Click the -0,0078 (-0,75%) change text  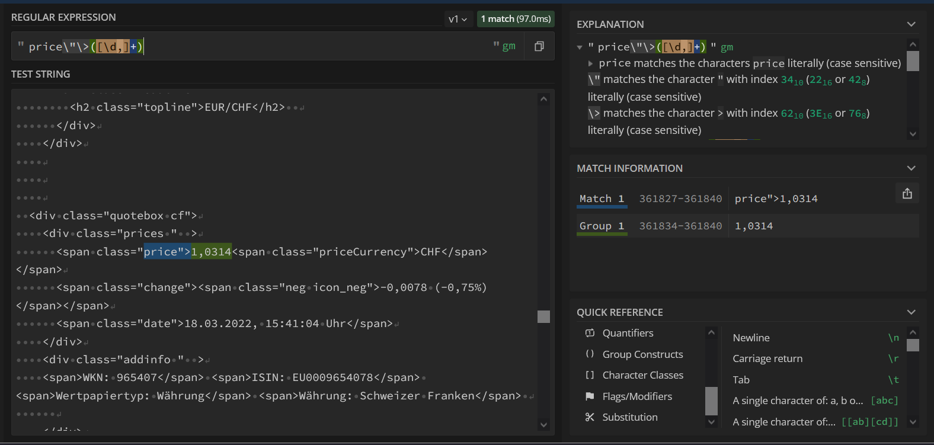pos(433,287)
